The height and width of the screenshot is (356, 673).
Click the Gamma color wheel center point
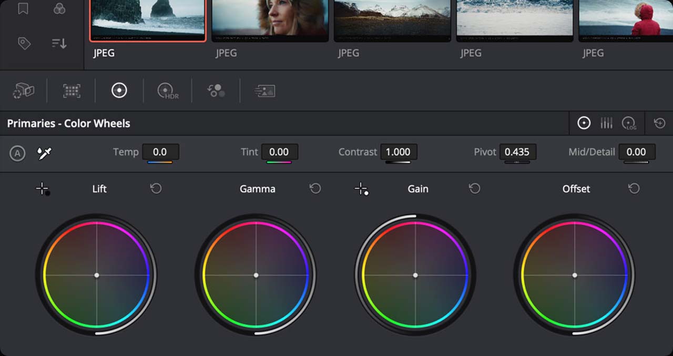point(256,275)
